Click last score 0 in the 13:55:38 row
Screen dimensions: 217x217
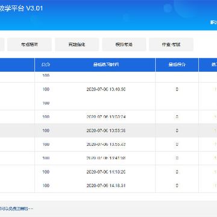tap(177, 131)
